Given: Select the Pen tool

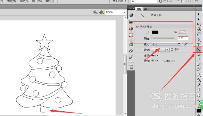Looking at the screenshot, I should point(199,39).
